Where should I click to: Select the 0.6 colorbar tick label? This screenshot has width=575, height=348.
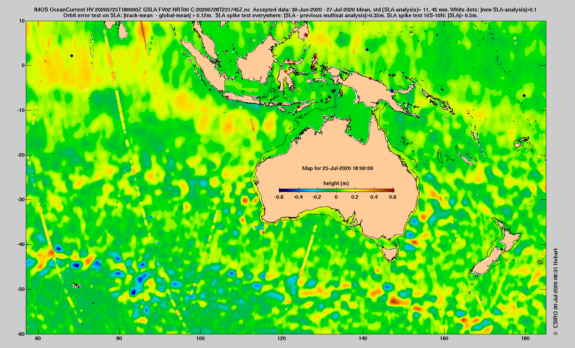tap(392, 197)
